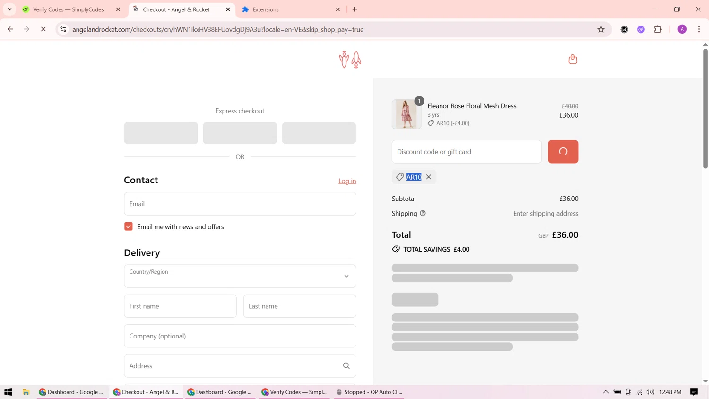Click the first express checkout button
Screen dimensions: 709x399
[x=161, y=133]
